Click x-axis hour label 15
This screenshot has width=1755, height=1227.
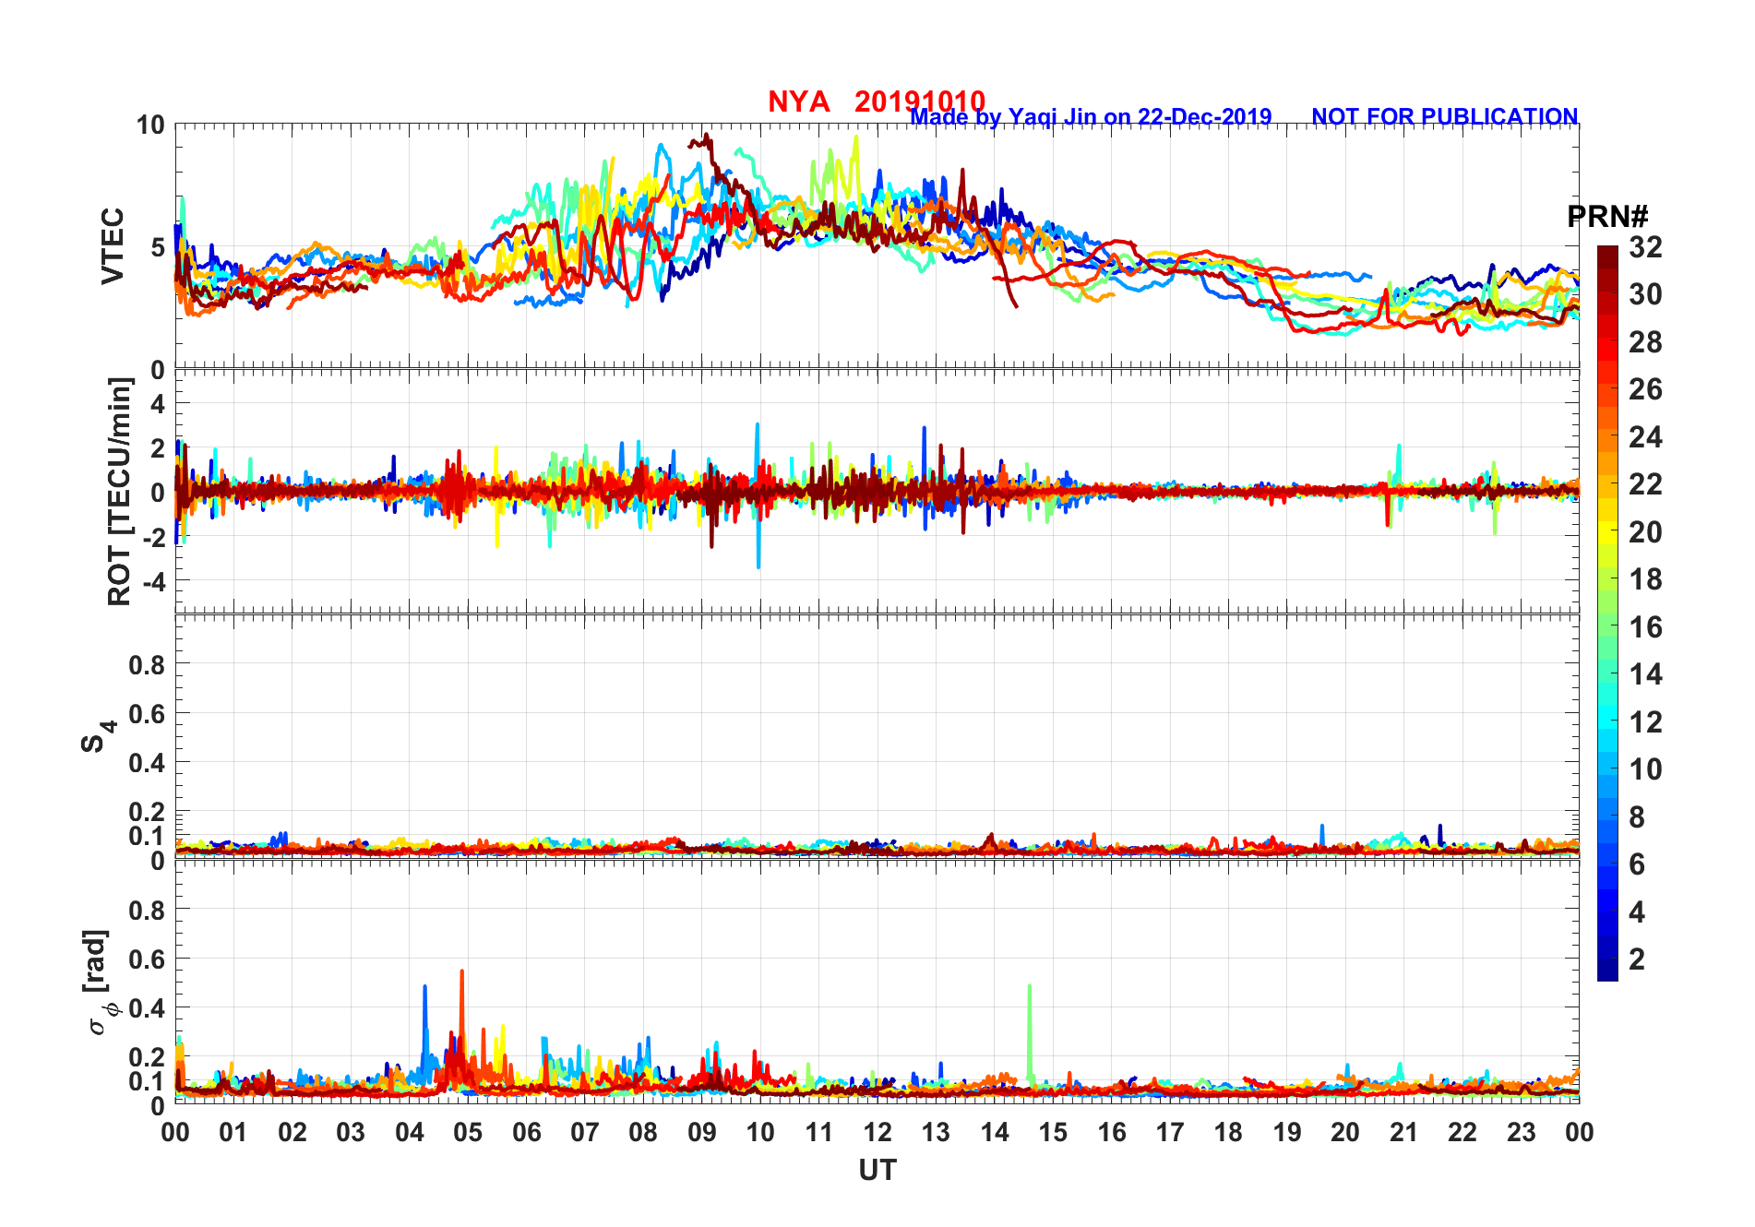tap(1053, 1133)
